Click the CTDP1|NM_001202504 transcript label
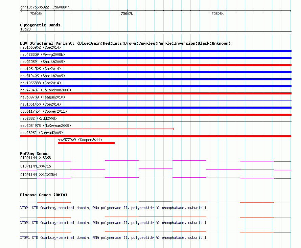The image size is (301, 248). (39, 175)
